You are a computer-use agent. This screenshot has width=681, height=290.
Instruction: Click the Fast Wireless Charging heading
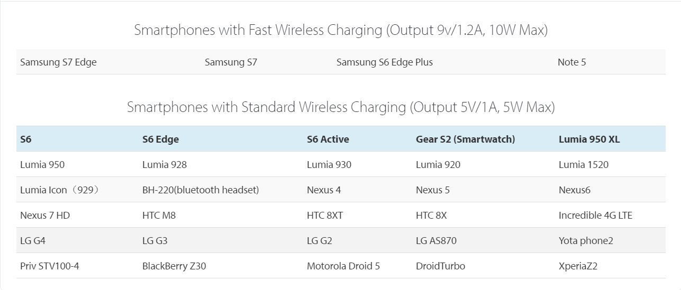[x=340, y=30]
